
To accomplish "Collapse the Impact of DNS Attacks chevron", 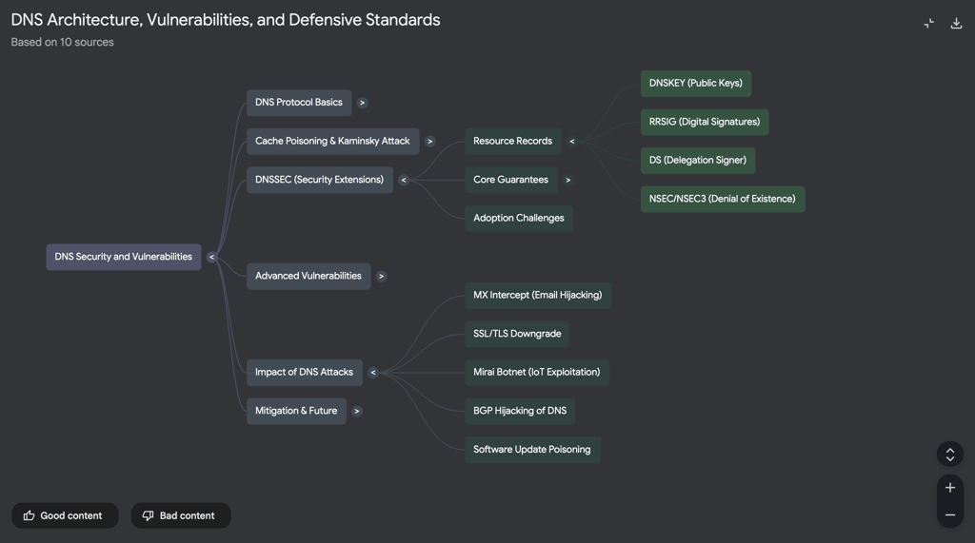I will [373, 373].
